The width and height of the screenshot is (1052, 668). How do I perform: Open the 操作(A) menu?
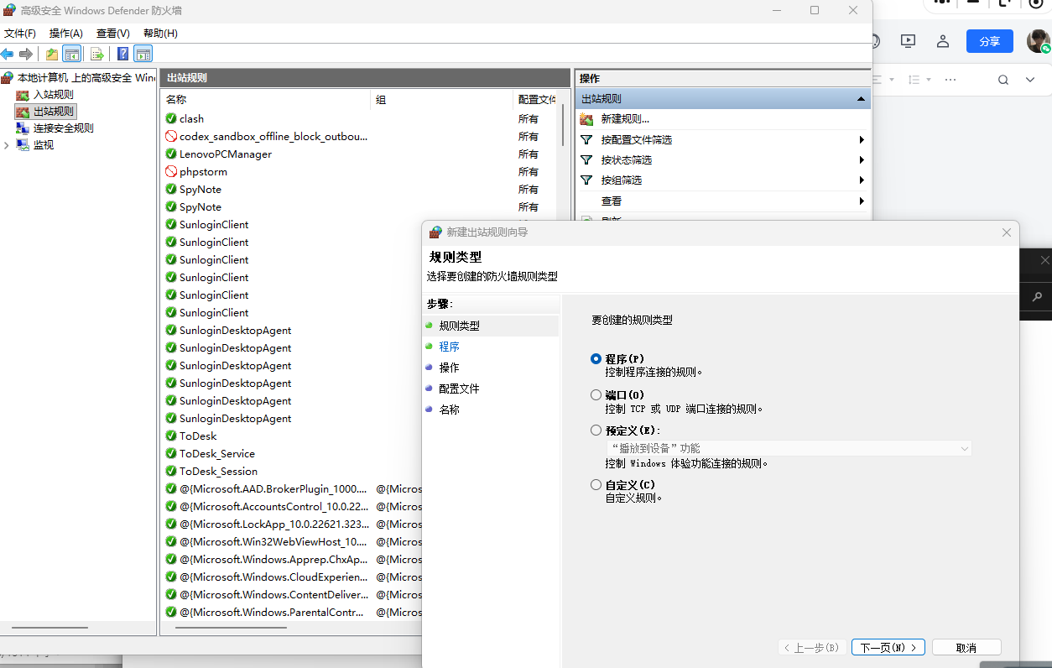click(65, 34)
